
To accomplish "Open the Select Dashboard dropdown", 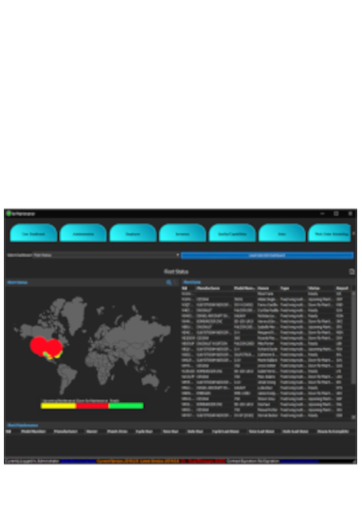I will (106, 255).
